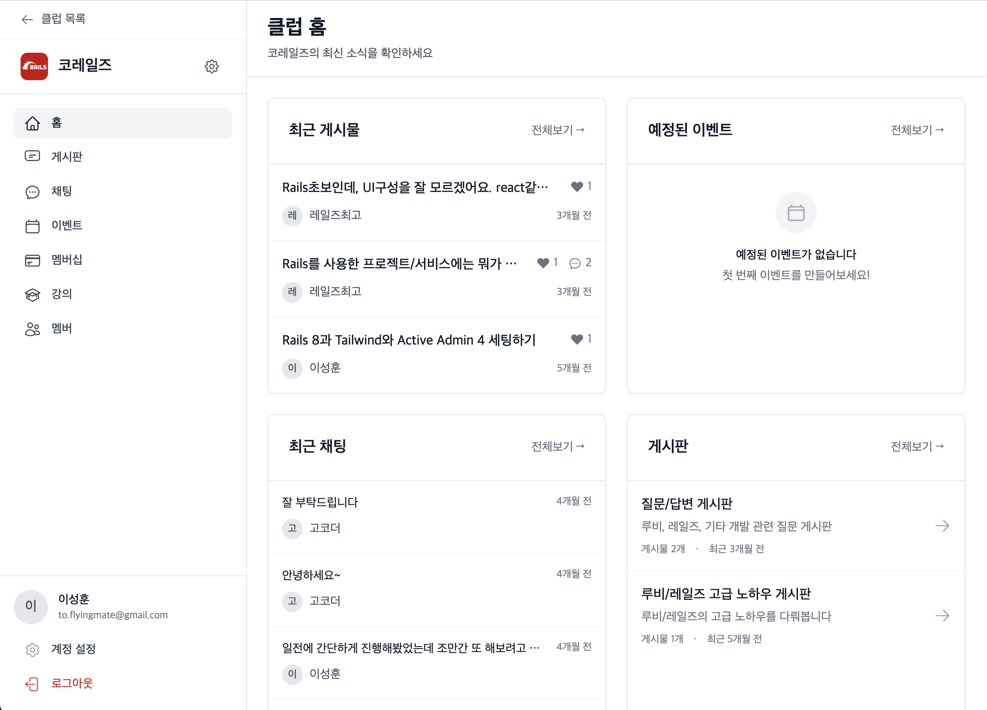Screen dimensions: 987x710
Task: View all recent posts via 전체보기
Action: pos(558,130)
